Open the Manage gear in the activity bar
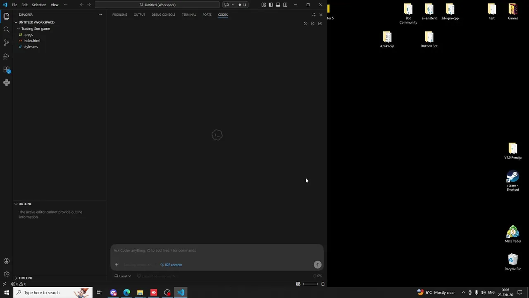 tap(6, 274)
